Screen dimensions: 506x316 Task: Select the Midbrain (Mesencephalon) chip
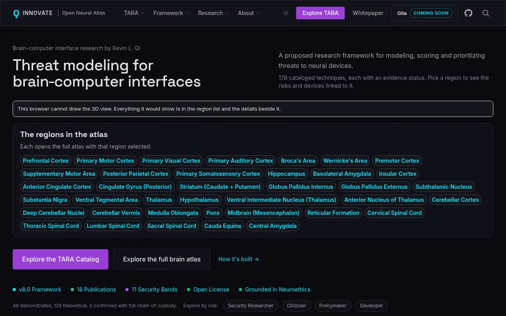264,213
